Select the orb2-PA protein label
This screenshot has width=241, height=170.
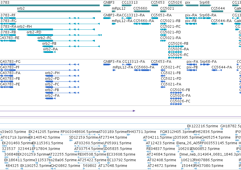point(52,96)
